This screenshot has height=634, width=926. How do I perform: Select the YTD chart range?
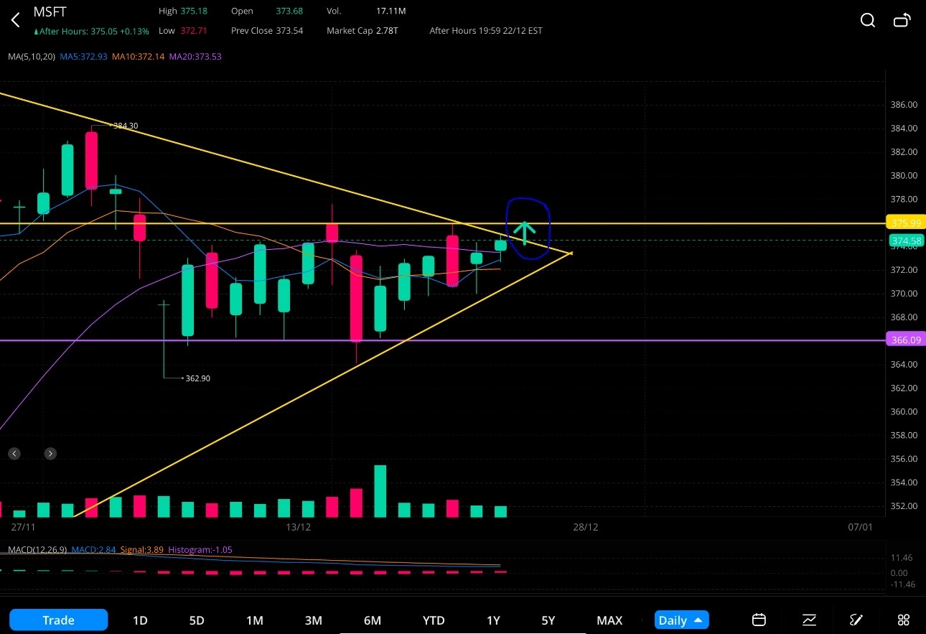tap(434, 620)
